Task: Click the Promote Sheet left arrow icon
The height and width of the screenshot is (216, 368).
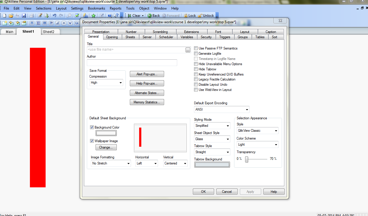Action: pos(11,23)
